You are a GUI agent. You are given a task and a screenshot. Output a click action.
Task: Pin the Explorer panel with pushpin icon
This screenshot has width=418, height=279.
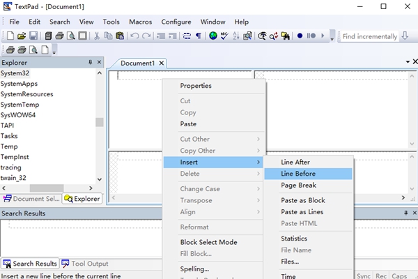coord(90,63)
